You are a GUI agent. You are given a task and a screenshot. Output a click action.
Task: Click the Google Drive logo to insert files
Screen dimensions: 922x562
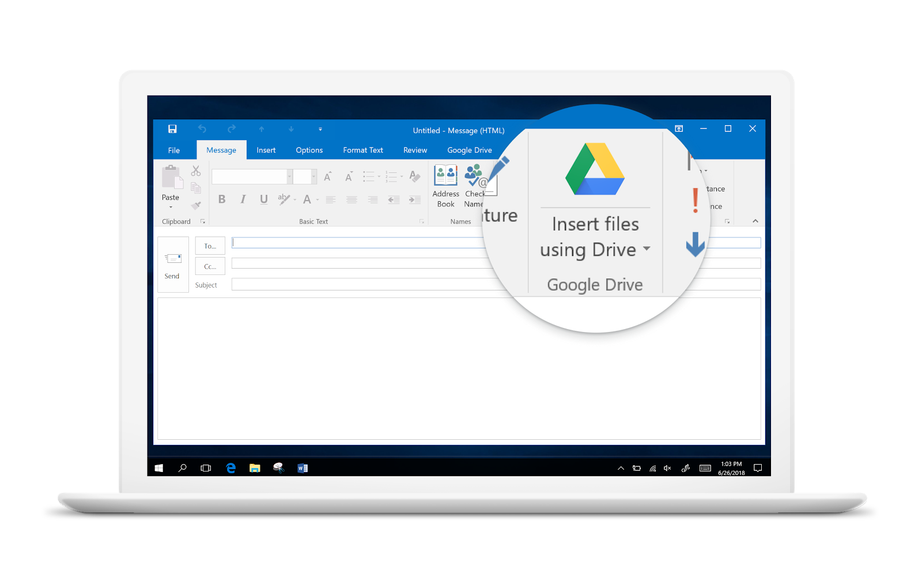pos(595,169)
